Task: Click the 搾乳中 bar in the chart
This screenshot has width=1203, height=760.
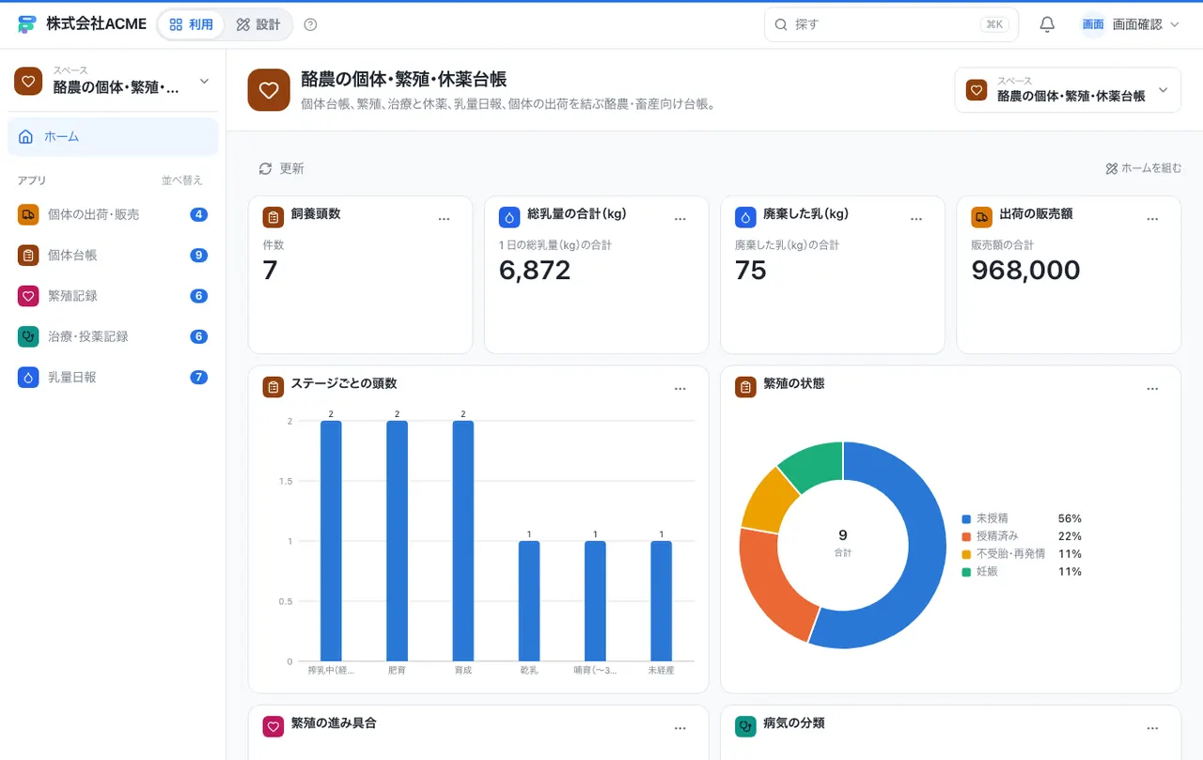Action: (331, 541)
